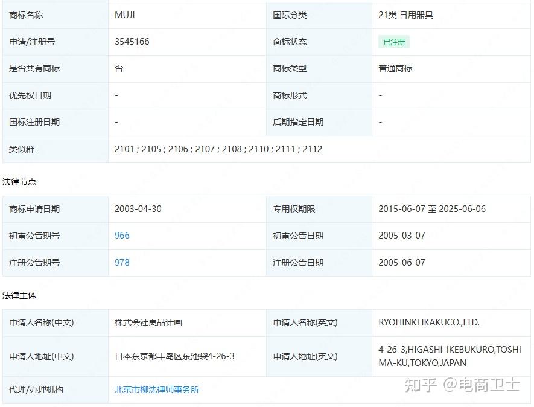The height and width of the screenshot is (407, 534).
Task: Click the 法律主体 section heading
Action: click(19, 295)
